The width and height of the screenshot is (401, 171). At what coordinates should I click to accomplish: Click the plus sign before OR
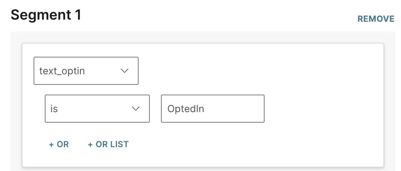coord(51,144)
